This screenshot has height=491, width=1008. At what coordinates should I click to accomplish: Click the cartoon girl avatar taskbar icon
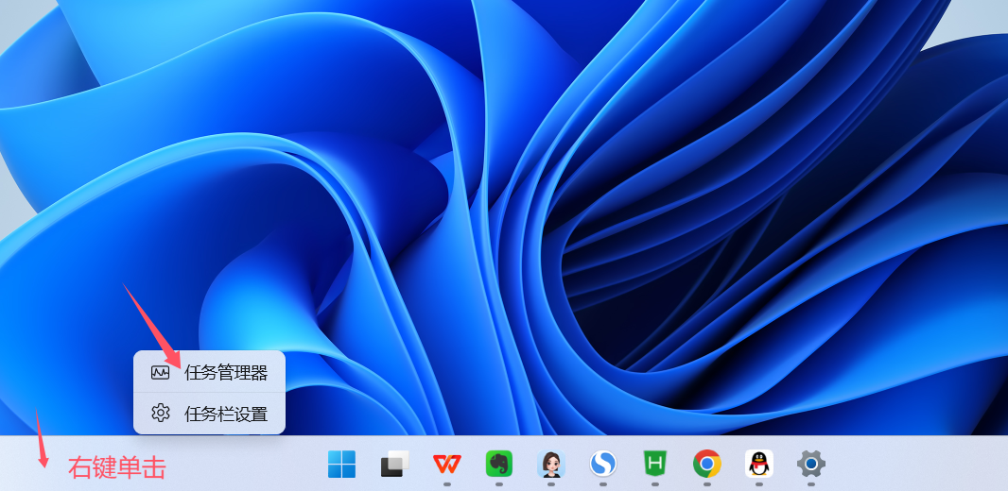[x=551, y=464]
